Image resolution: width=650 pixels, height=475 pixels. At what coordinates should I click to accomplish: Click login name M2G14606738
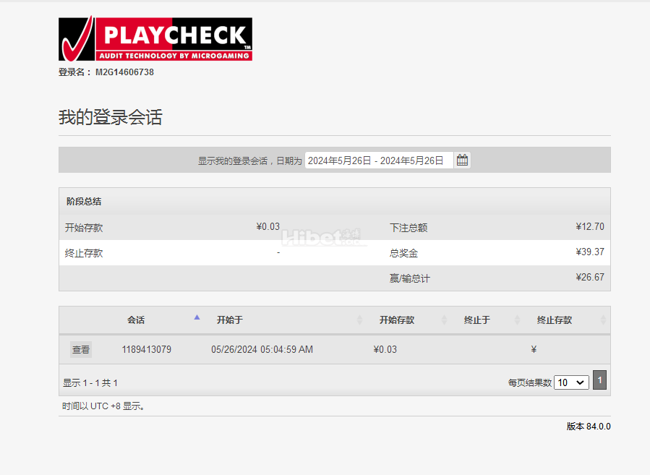124,72
